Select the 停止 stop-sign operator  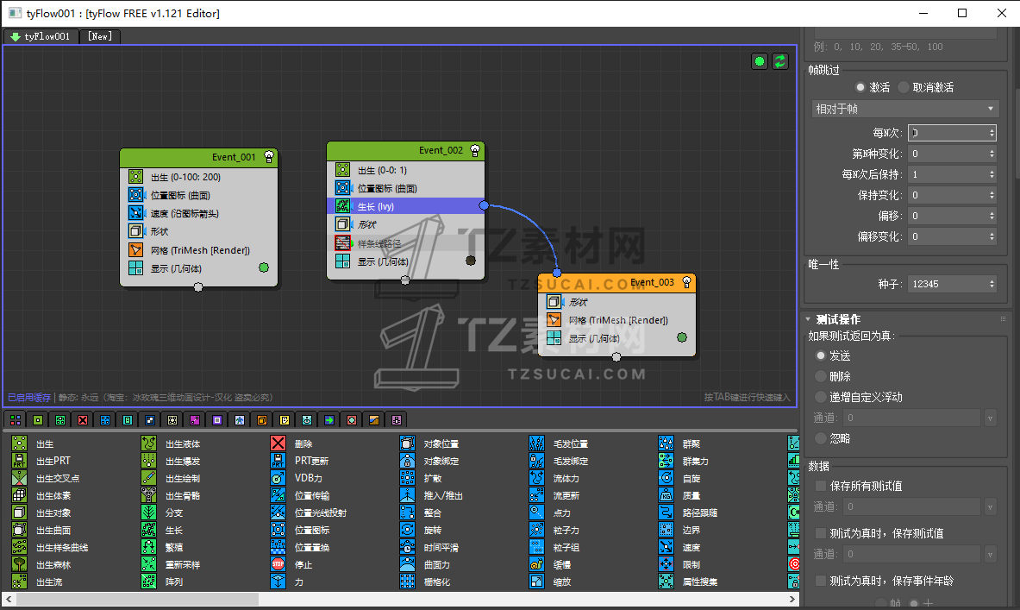point(291,565)
